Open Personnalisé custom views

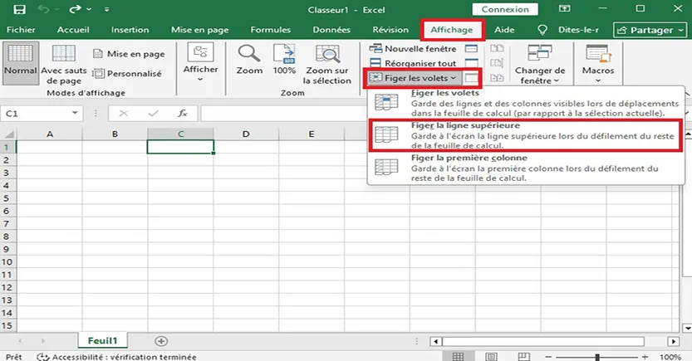(x=128, y=74)
